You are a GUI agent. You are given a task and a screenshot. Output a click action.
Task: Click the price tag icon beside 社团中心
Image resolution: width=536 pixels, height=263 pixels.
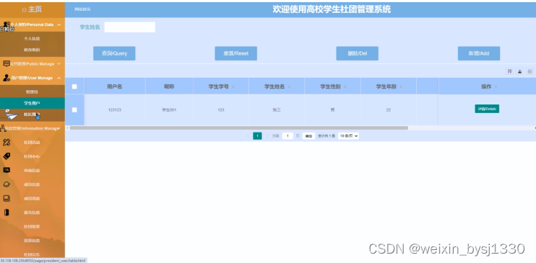pos(7,156)
